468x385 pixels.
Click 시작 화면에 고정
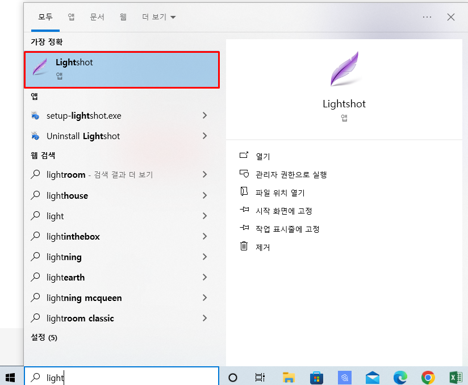coord(284,211)
